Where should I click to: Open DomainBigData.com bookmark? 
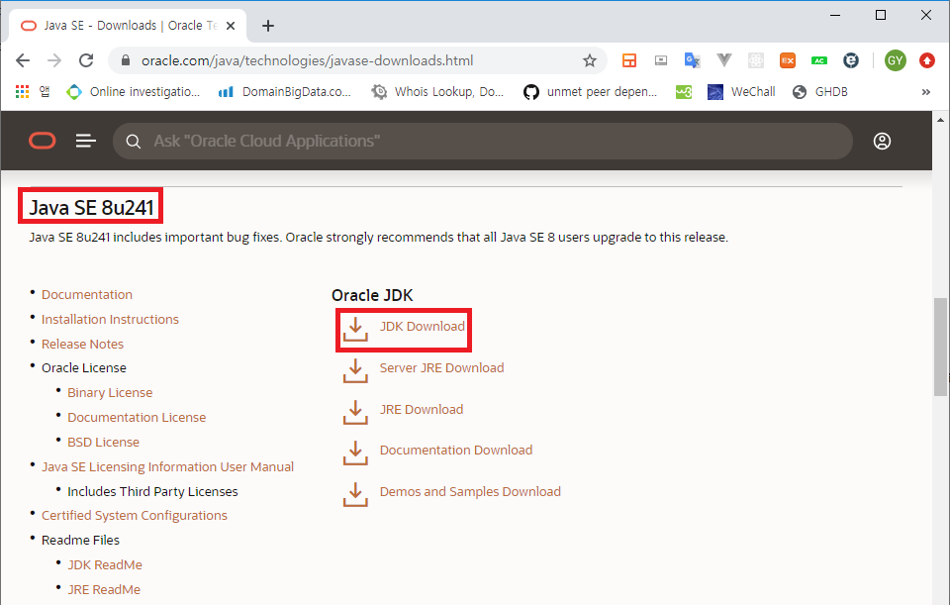(285, 92)
